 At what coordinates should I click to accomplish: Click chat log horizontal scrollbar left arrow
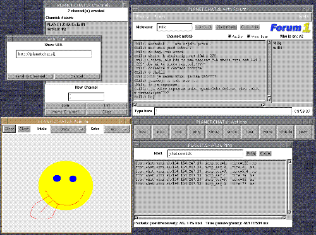[x=135, y=105]
